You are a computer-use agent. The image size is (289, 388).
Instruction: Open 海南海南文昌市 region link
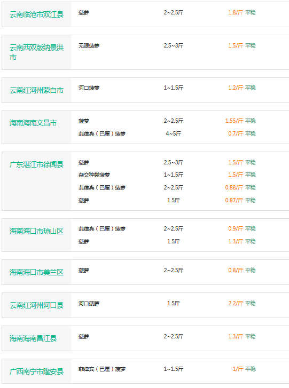coord(33,123)
